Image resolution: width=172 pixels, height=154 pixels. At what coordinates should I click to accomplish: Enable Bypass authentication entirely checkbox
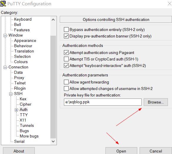(x=66, y=30)
